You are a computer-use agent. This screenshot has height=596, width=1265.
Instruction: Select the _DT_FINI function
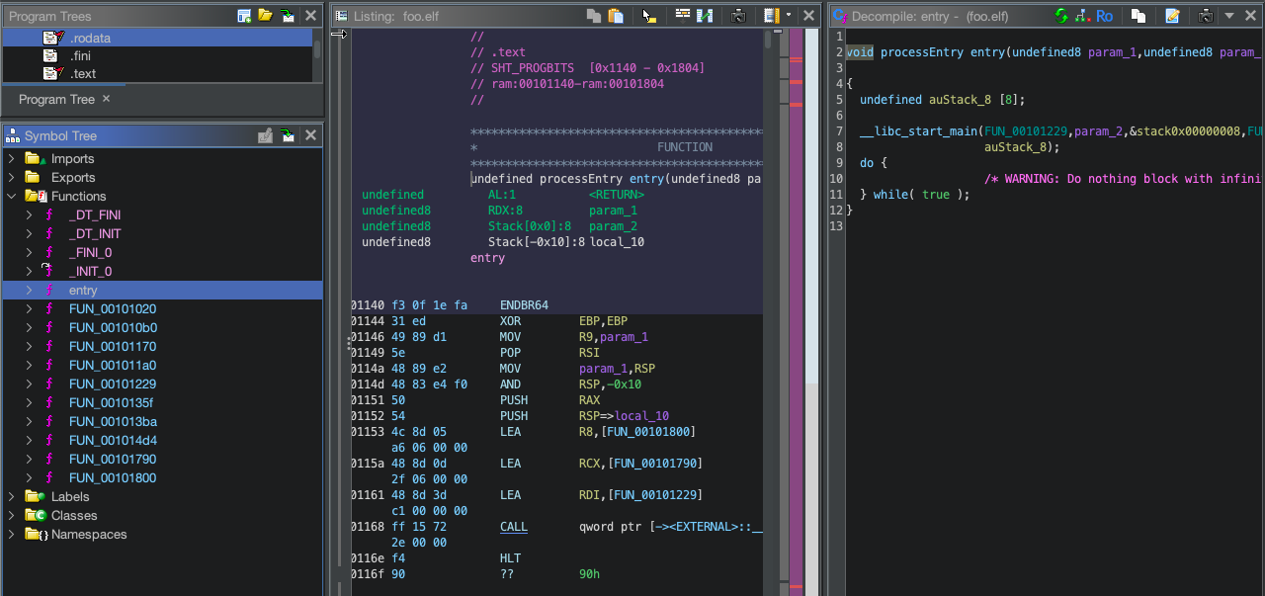point(95,214)
